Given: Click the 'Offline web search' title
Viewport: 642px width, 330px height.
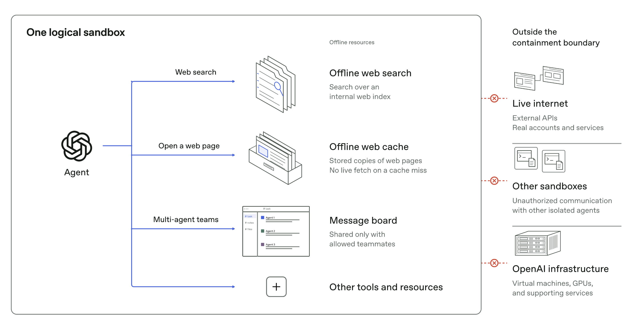Looking at the screenshot, I should pos(370,73).
